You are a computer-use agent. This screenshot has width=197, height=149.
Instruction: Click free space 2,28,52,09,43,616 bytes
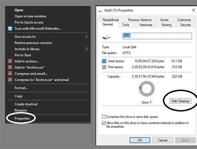click(x=148, y=67)
